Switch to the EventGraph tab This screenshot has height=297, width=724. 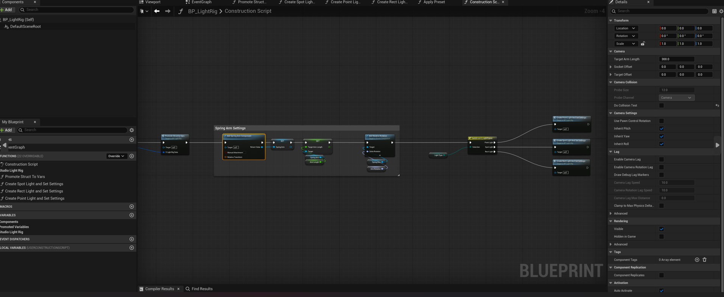[201, 2]
